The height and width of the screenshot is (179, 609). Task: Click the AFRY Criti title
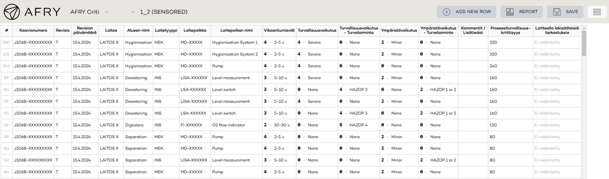pos(85,12)
